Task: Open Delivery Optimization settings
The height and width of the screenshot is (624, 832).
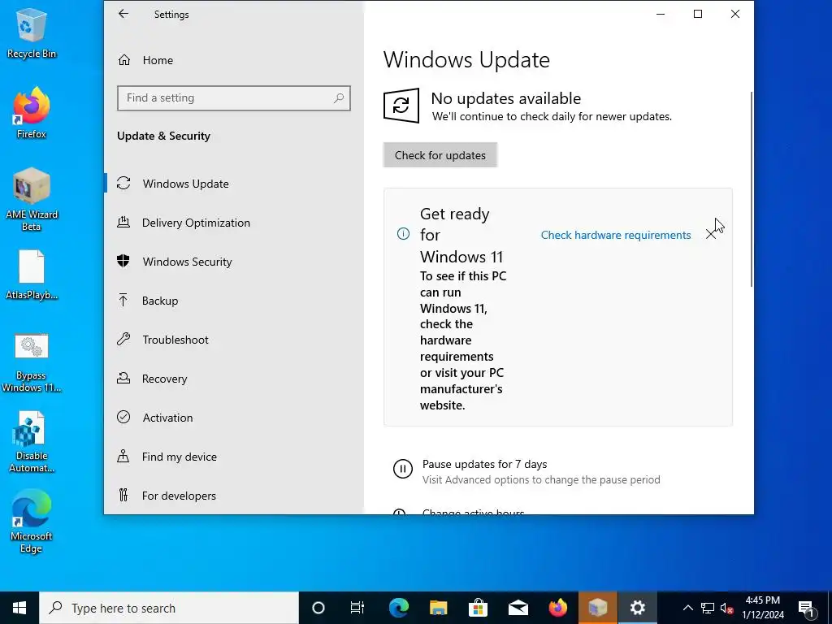Action: tap(233, 223)
